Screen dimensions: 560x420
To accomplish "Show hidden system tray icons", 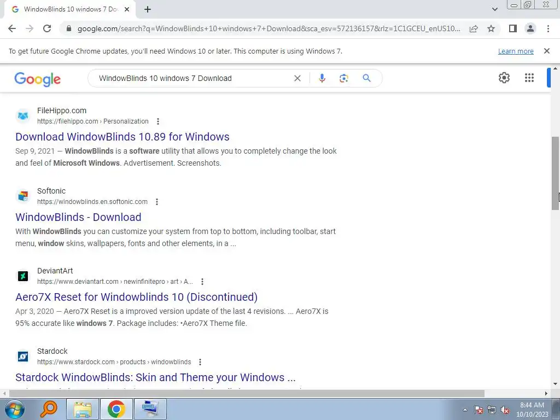I will [x=465, y=410].
